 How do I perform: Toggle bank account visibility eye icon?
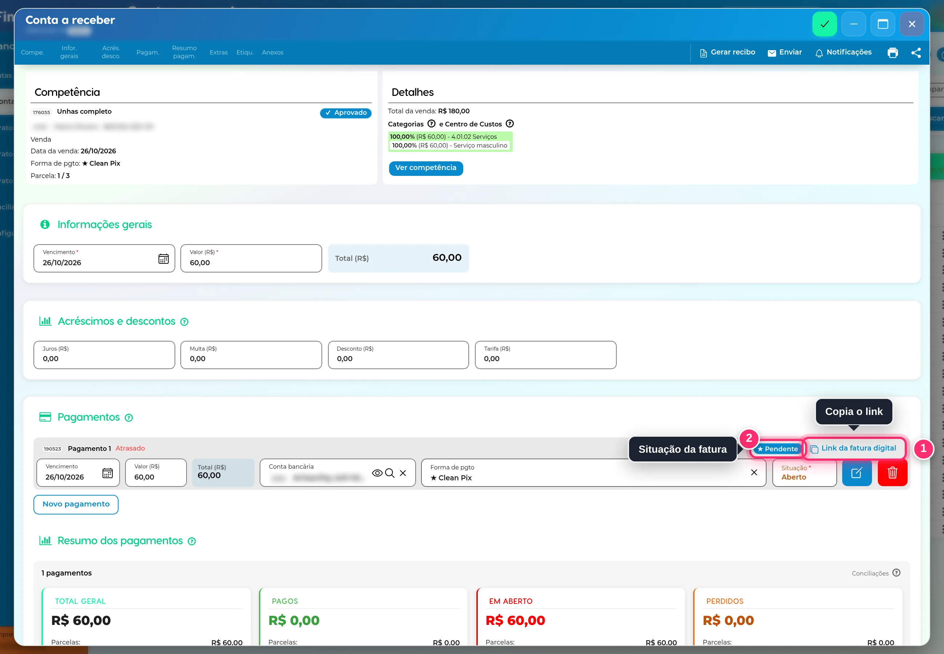tap(377, 473)
